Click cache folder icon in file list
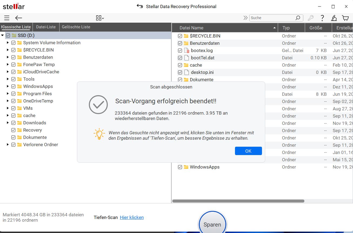This screenshot has width=353, height=233. pos(186,65)
